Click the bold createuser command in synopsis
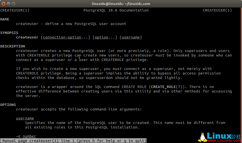This screenshot has width=242, height=143. point(27,37)
